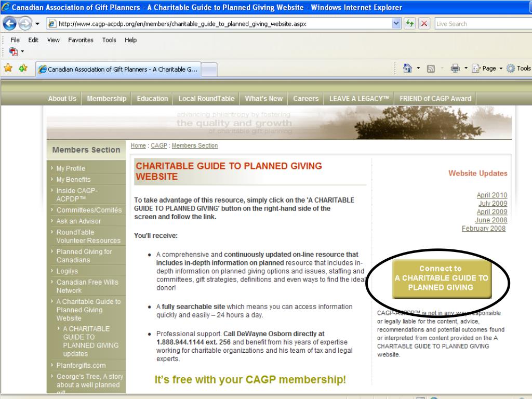Screen dimensions: 532x399
Task: Click the Add to Favorites star icon
Action: (23, 68)
